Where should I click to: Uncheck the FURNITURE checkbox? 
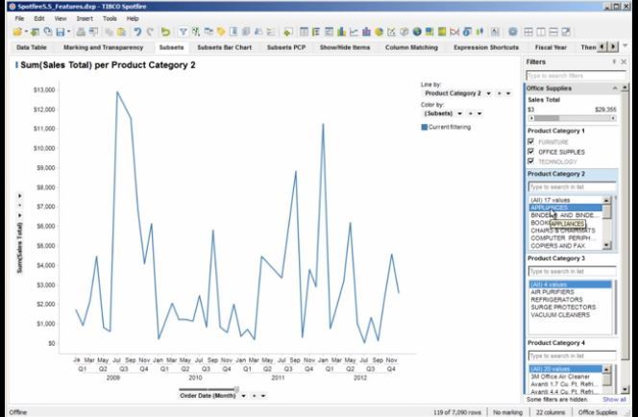(x=531, y=141)
